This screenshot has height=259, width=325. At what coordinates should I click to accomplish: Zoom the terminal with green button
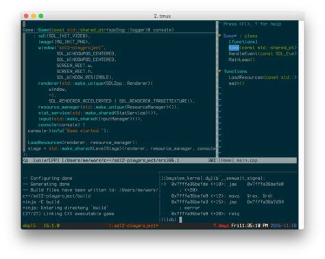coord(41,16)
